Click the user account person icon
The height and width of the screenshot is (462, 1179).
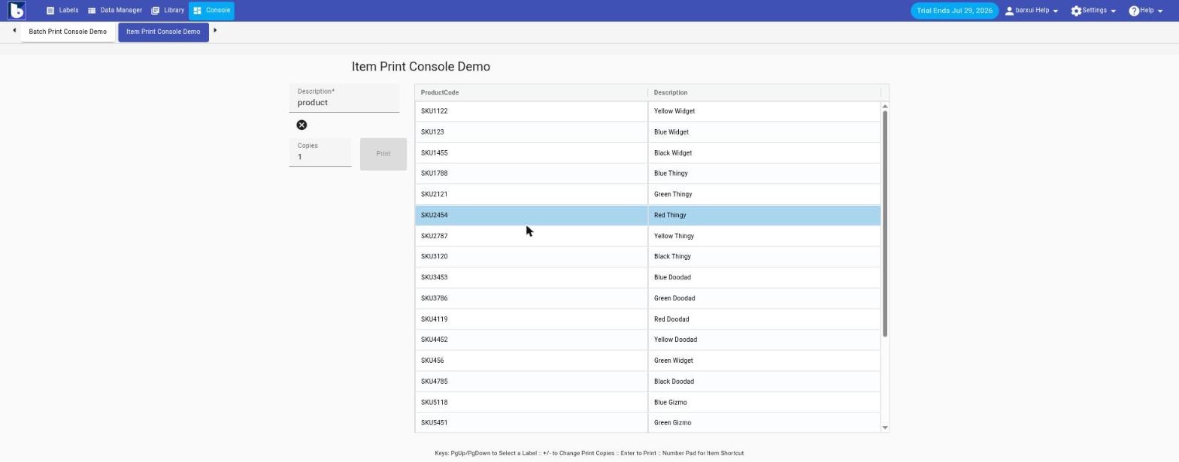[1009, 11]
